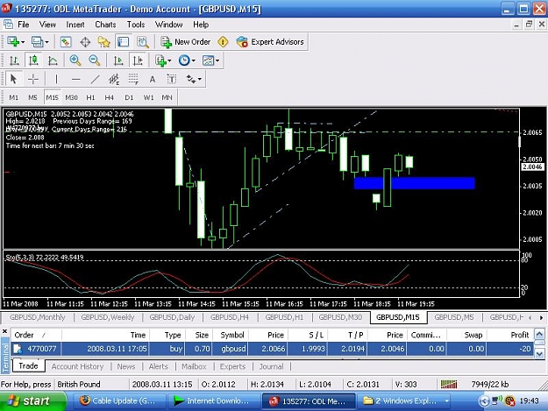The height and width of the screenshot is (411, 548).
Task: Select the Vertical Line drawing tool
Action: pyautogui.click(x=56, y=79)
